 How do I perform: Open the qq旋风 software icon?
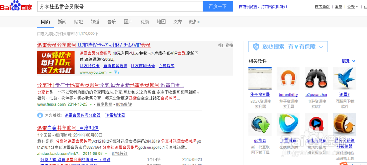pyautogui.click(x=260, y=124)
